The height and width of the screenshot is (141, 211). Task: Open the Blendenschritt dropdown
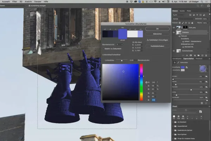[120, 44]
